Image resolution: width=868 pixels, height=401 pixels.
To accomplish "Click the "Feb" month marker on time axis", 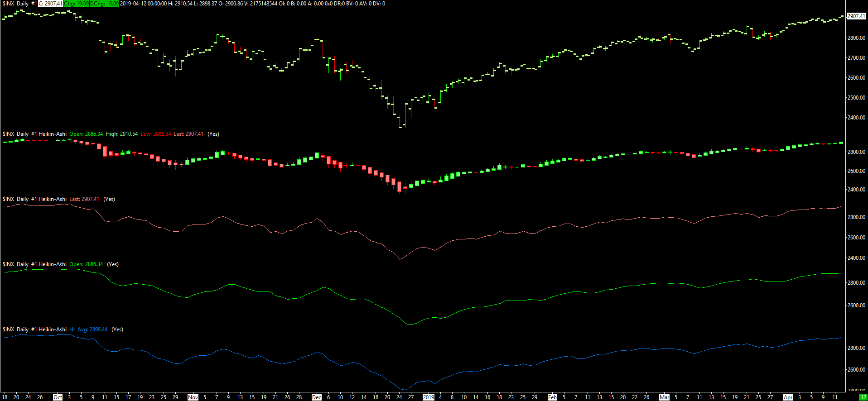I will [x=552, y=397].
